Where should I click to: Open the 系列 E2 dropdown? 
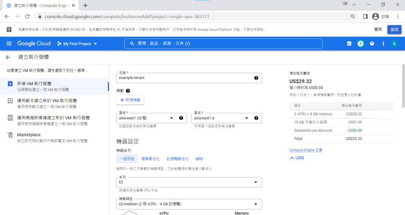189,182
